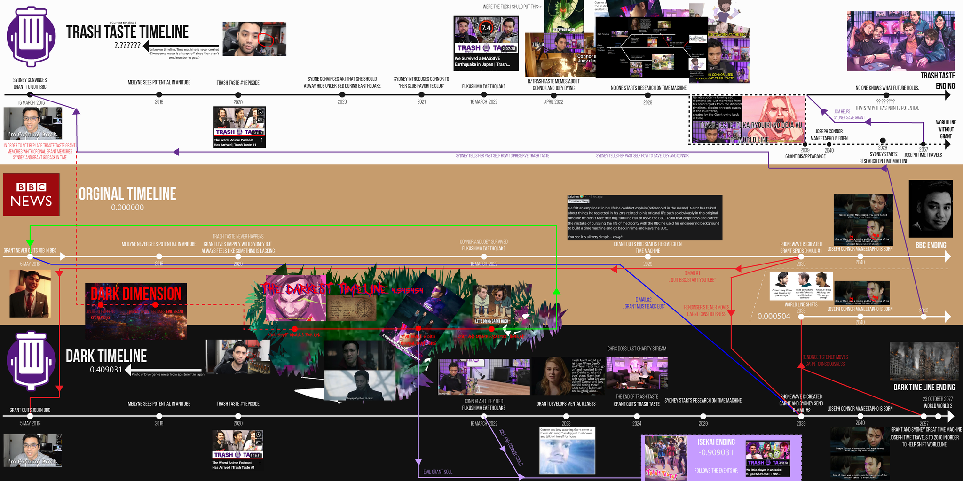963x481 pixels.
Task: Click group illustration above Trash Taste Ending
Action: click(901, 41)
